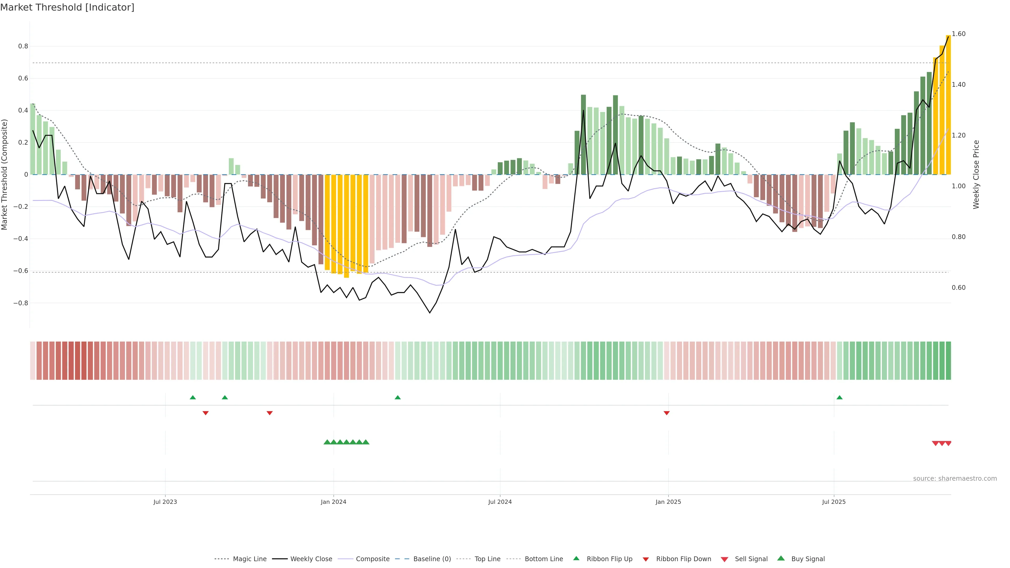Click Baseline (0) legend item
This screenshot has height=568, width=1010.
[432, 559]
